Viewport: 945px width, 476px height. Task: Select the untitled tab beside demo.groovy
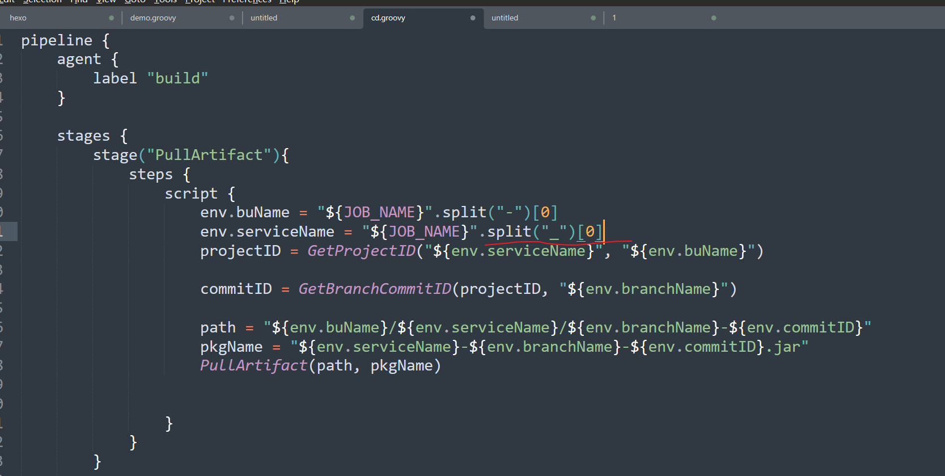coord(264,18)
